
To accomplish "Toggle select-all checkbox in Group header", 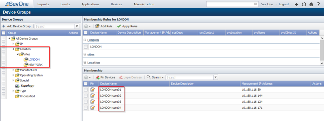I will click(4, 33).
